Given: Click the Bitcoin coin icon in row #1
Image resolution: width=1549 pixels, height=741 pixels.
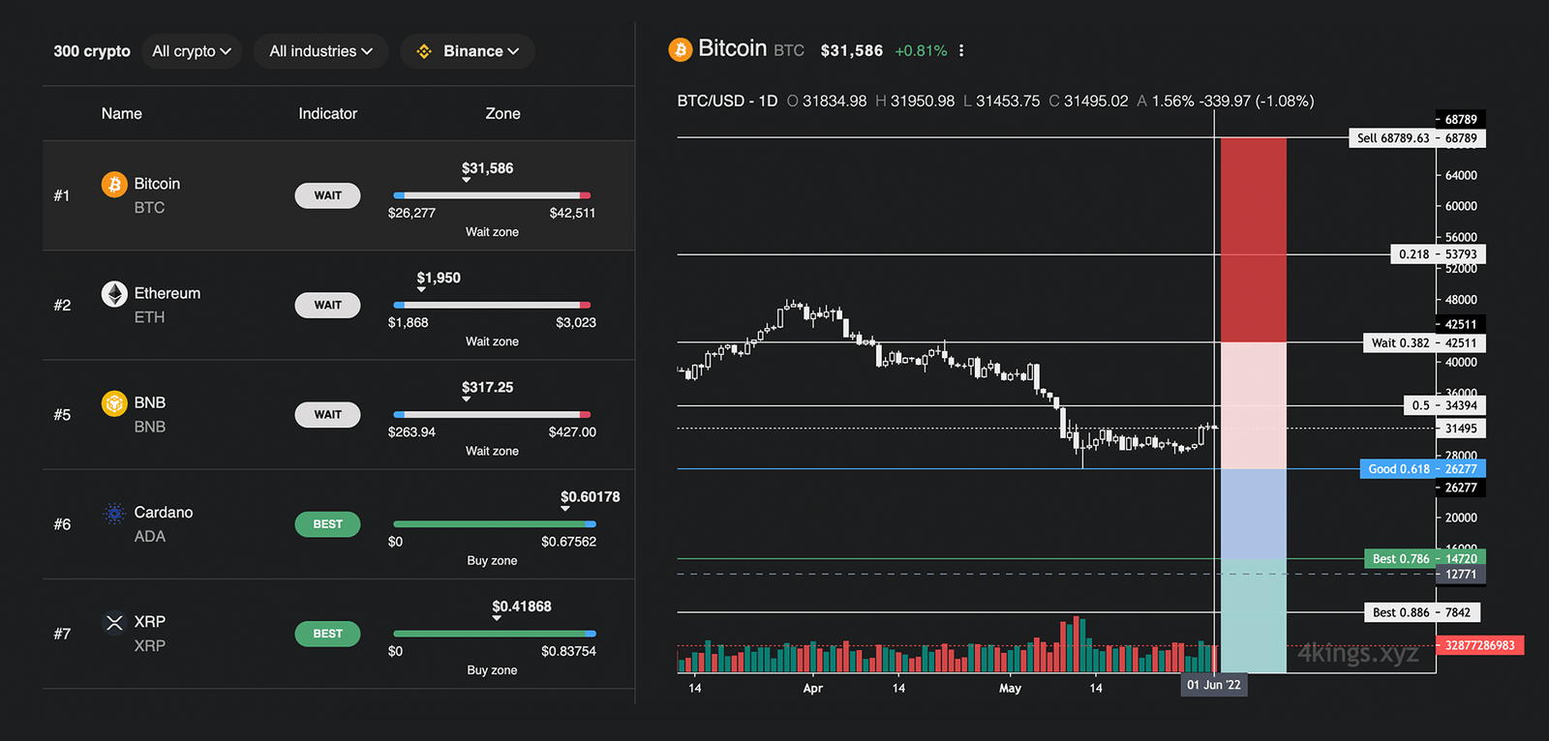Looking at the screenshot, I should [x=114, y=183].
